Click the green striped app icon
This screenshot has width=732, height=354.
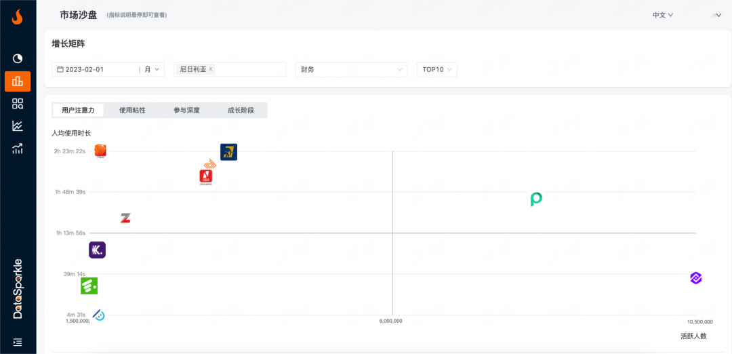(89, 286)
